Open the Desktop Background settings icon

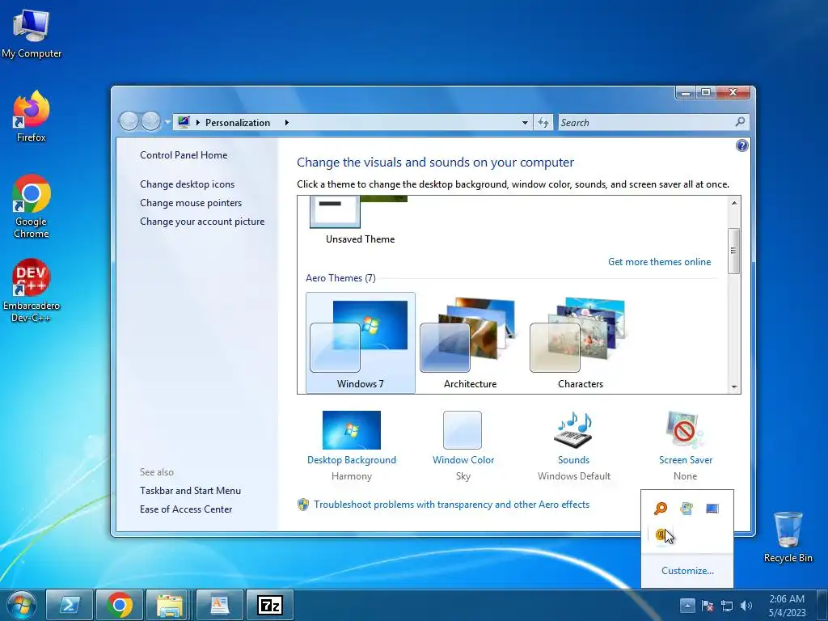click(351, 430)
